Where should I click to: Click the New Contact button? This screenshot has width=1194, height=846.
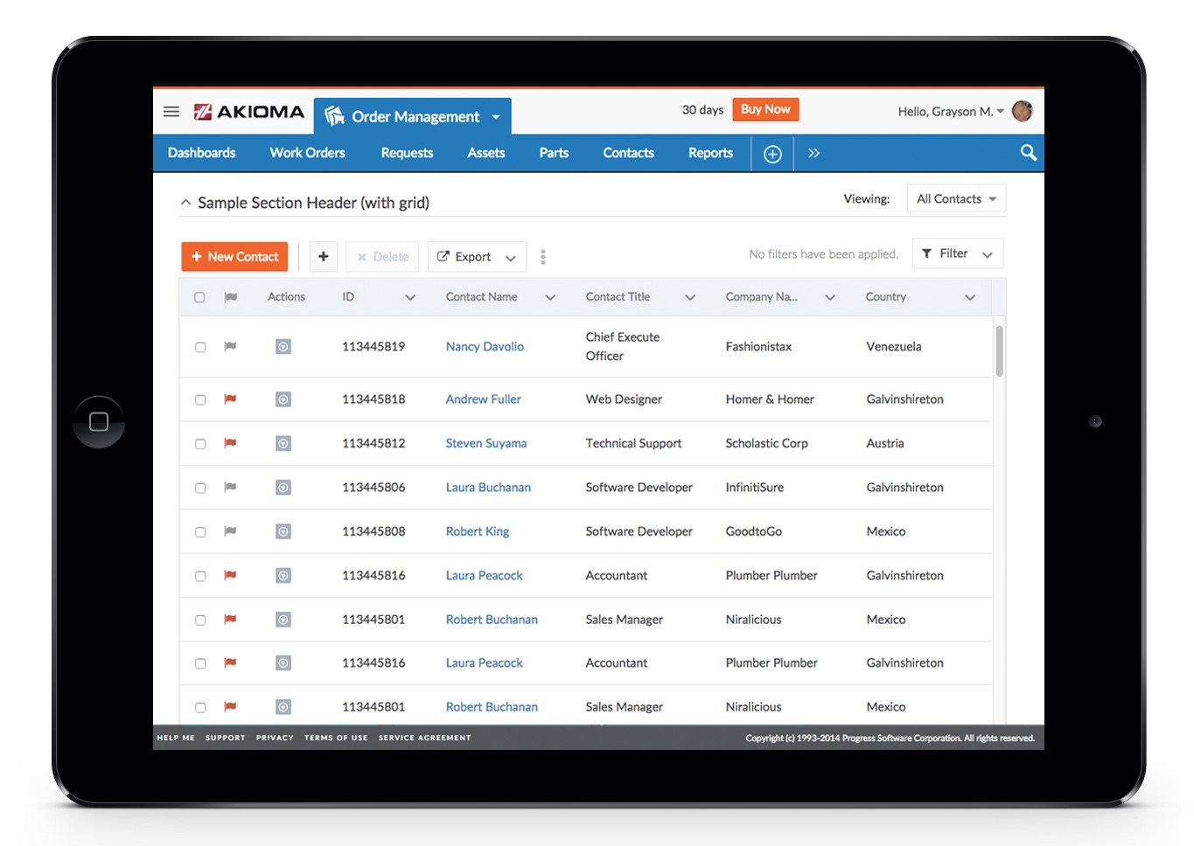(234, 256)
